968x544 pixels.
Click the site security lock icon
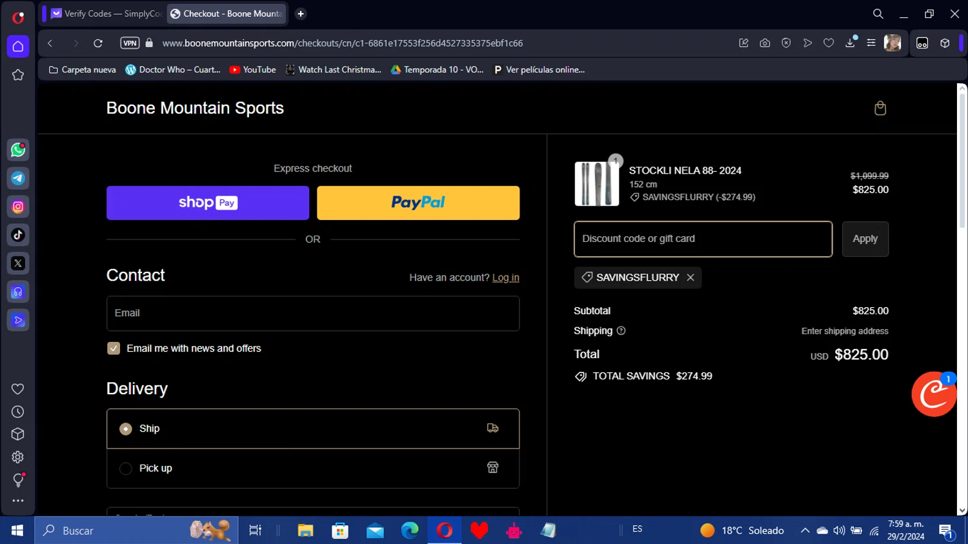(149, 43)
